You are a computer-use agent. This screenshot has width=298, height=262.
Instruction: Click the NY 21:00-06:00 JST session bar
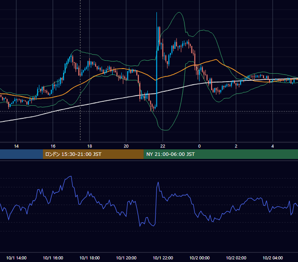tap(220, 154)
